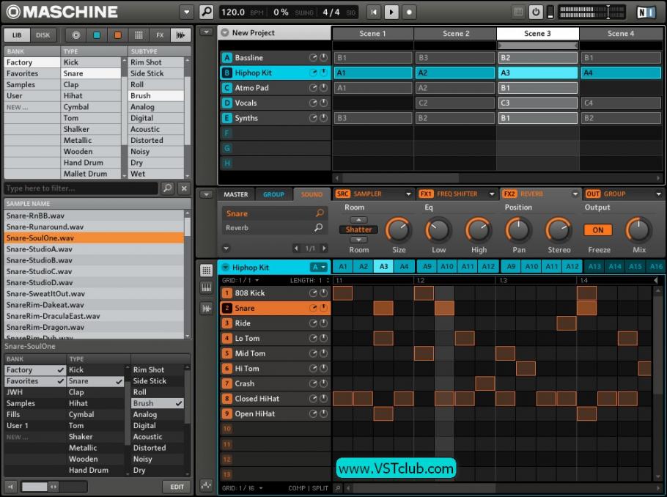Toggle mute on the Bassline group
The image size is (667, 497).
[323, 58]
